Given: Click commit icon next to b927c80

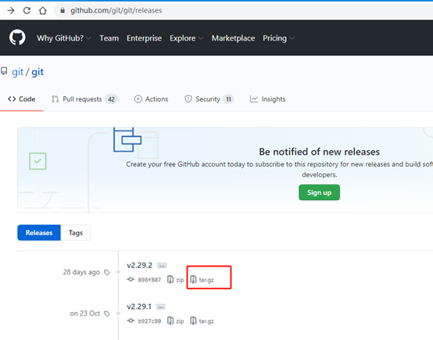Looking at the screenshot, I should (131, 320).
